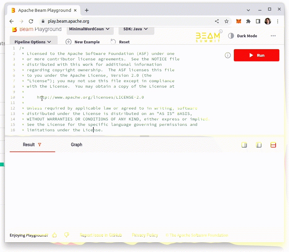Click the profile avatar
The image size is (289, 252).
pos(267,22)
